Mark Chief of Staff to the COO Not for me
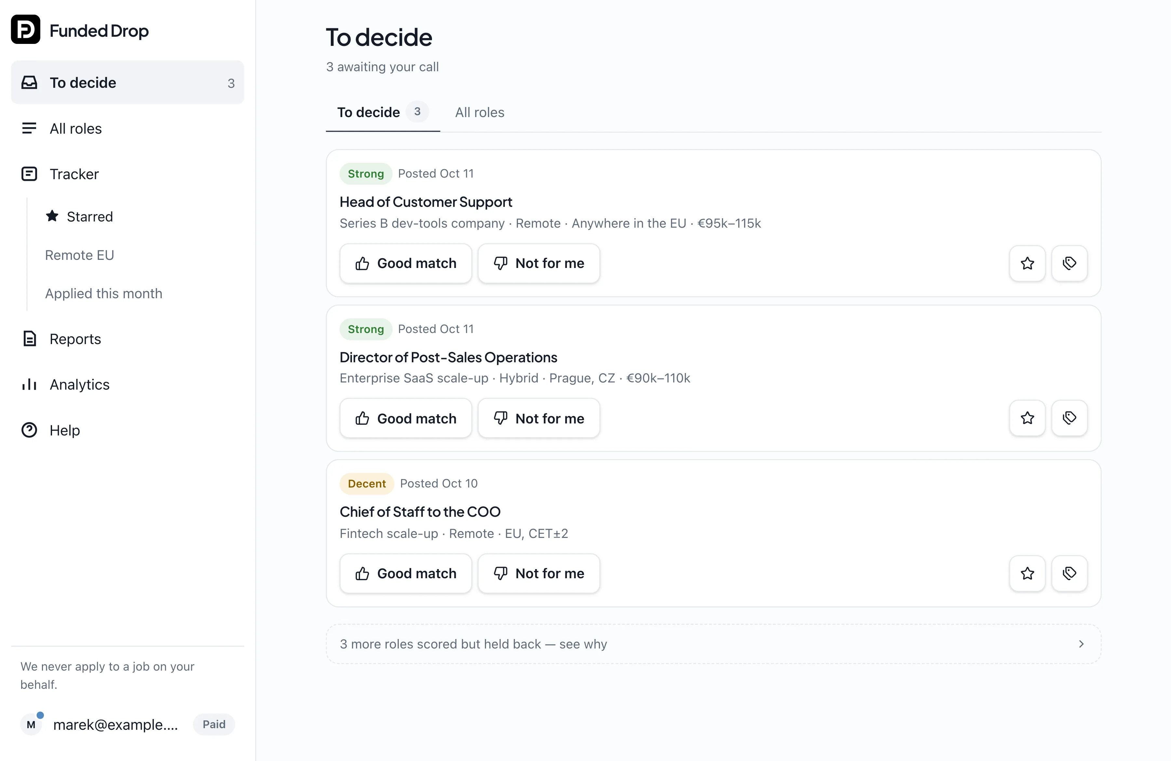Image resolution: width=1171 pixels, height=761 pixels. coord(538,573)
